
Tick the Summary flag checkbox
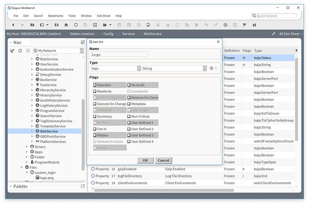tap(95, 117)
